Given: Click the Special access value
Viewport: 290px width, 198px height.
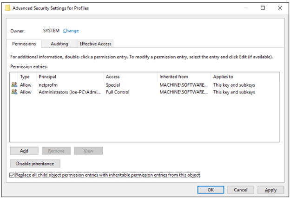Looking at the screenshot, I should coord(113,85).
